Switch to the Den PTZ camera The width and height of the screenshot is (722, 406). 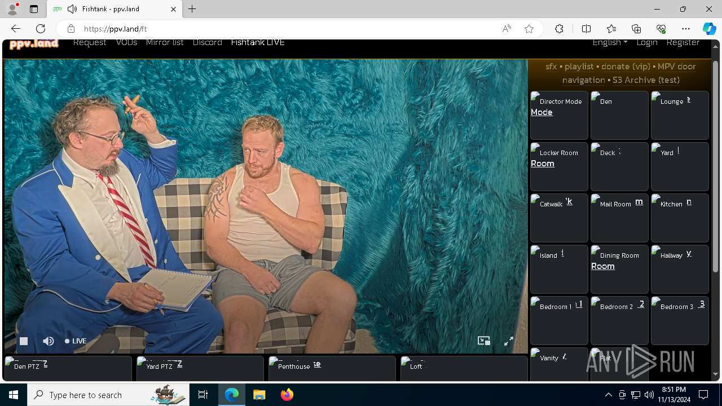click(x=68, y=369)
